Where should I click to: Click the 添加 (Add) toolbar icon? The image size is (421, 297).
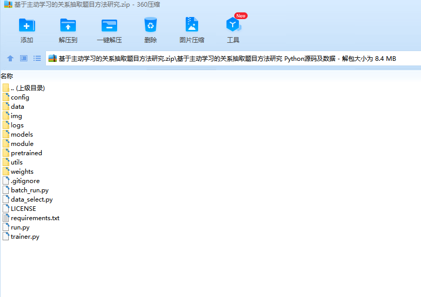pos(27,25)
